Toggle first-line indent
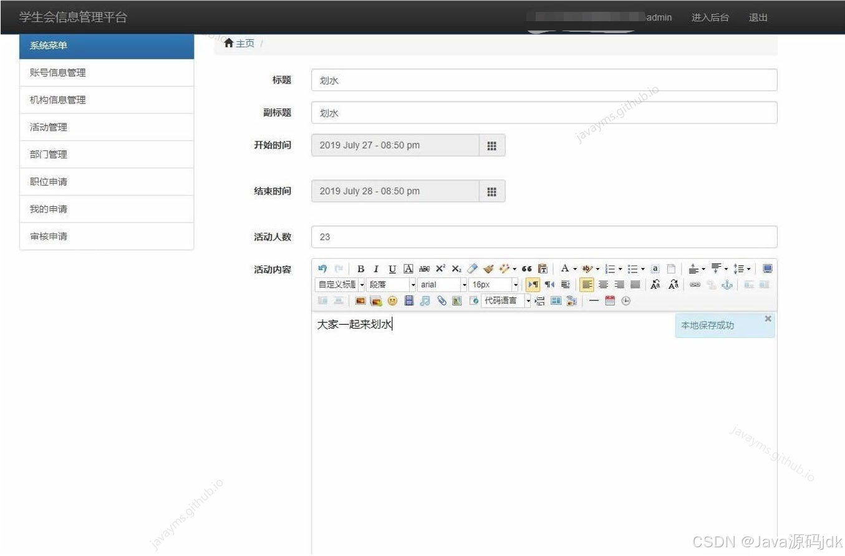Image resolution: width=845 pixels, height=556 pixels. pyautogui.click(x=565, y=285)
